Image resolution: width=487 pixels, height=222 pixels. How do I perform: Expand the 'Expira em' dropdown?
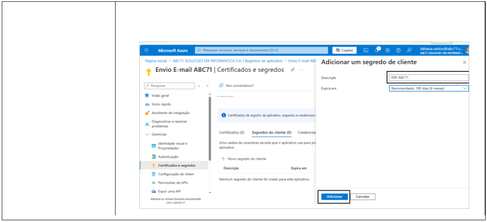pos(428,88)
